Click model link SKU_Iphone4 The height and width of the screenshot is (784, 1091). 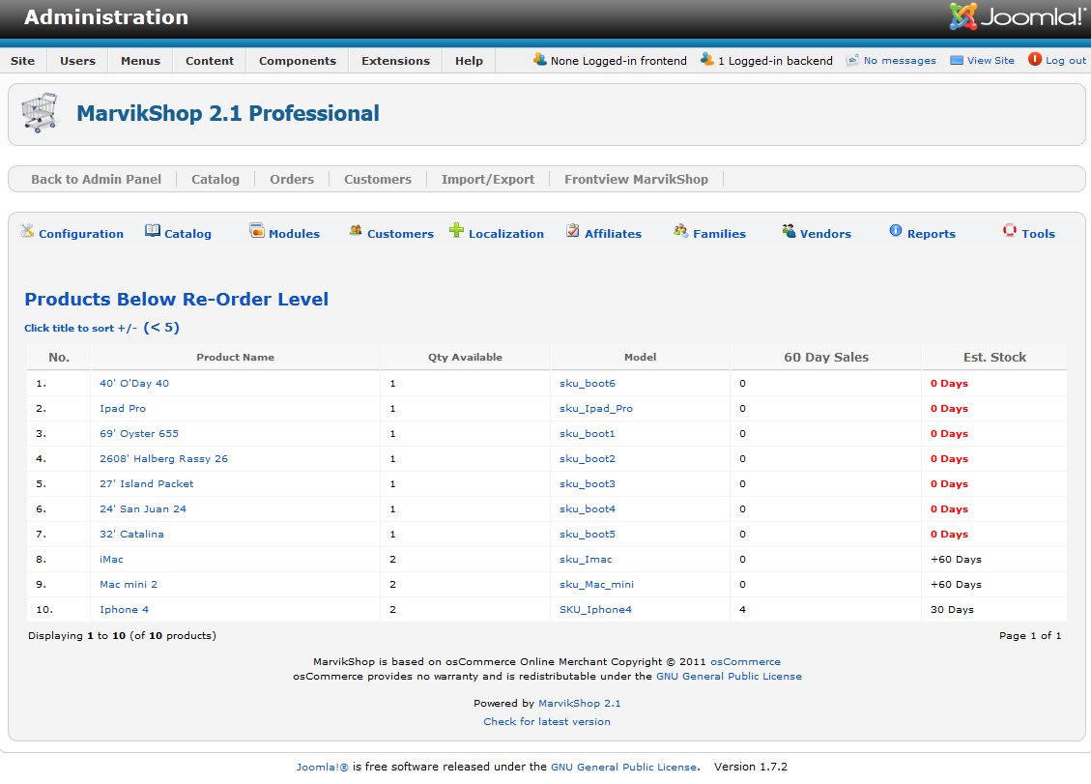(x=595, y=609)
